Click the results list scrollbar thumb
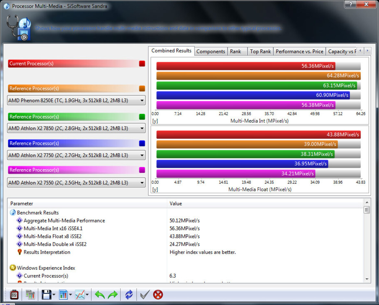Screen dimensions: 379x305 coord(367,210)
